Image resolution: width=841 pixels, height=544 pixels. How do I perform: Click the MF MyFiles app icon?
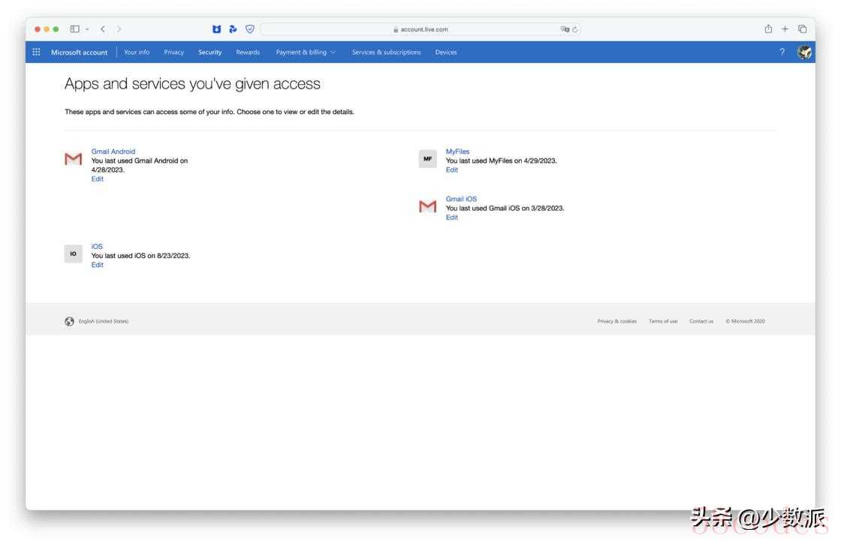(x=427, y=158)
